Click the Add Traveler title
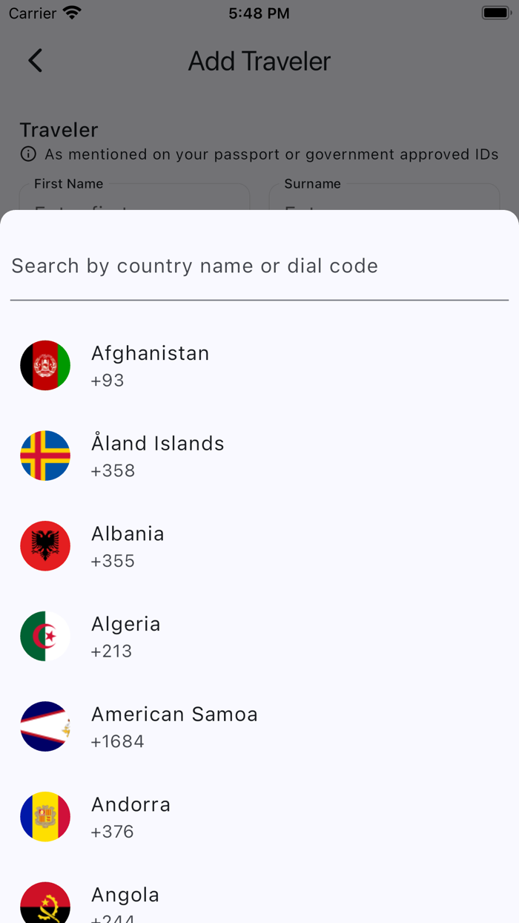519x923 pixels. [x=259, y=61]
